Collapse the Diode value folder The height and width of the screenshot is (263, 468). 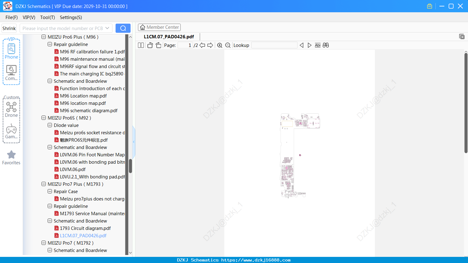pyautogui.click(x=50, y=125)
